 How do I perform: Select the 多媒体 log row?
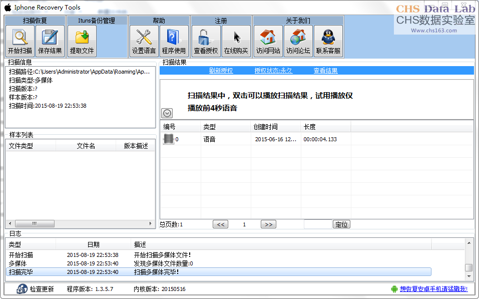(219, 263)
